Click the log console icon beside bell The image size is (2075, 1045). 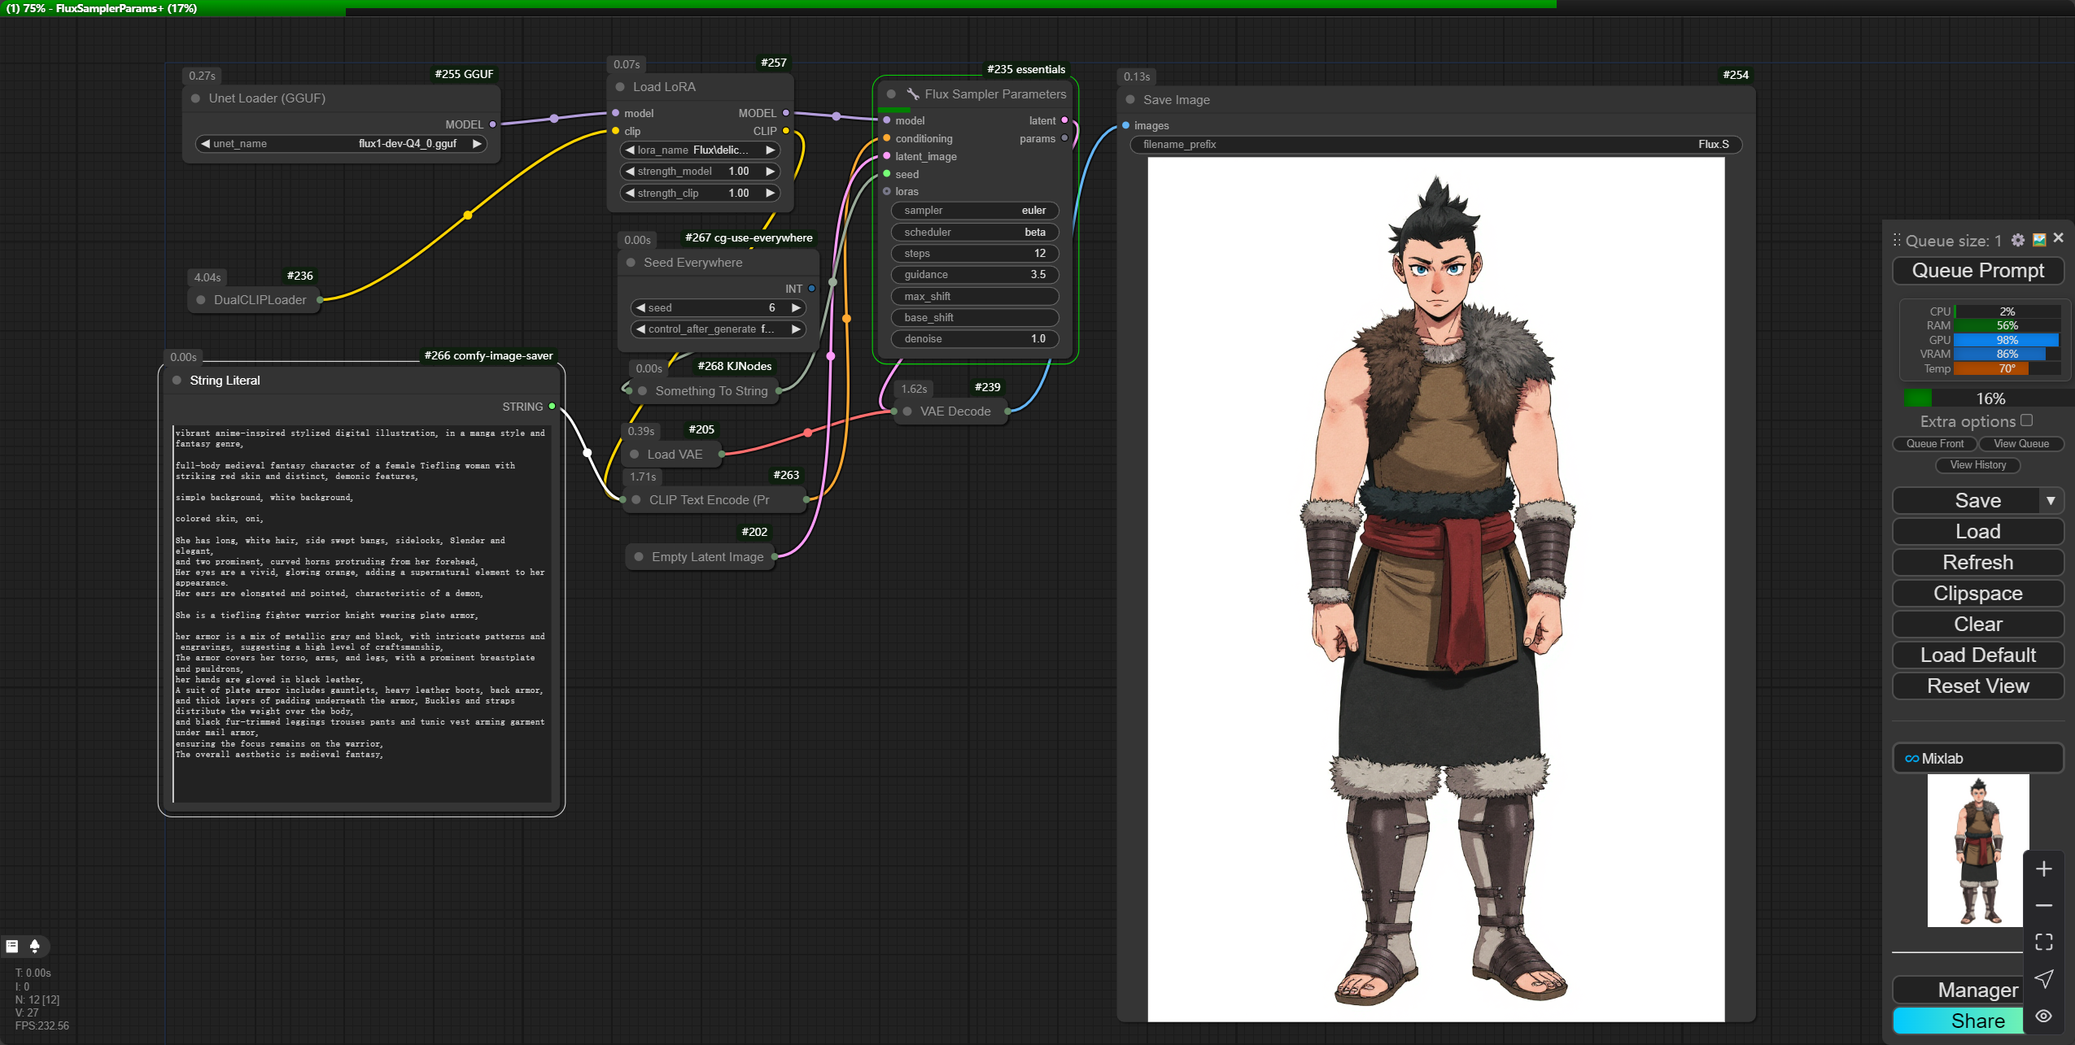pyautogui.click(x=12, y=946)
